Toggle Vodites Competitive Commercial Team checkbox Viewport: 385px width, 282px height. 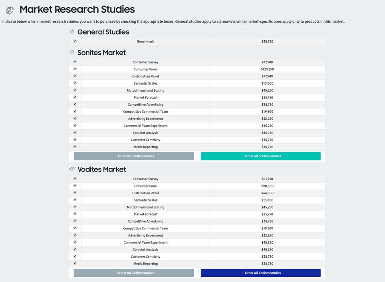[75, 228]
